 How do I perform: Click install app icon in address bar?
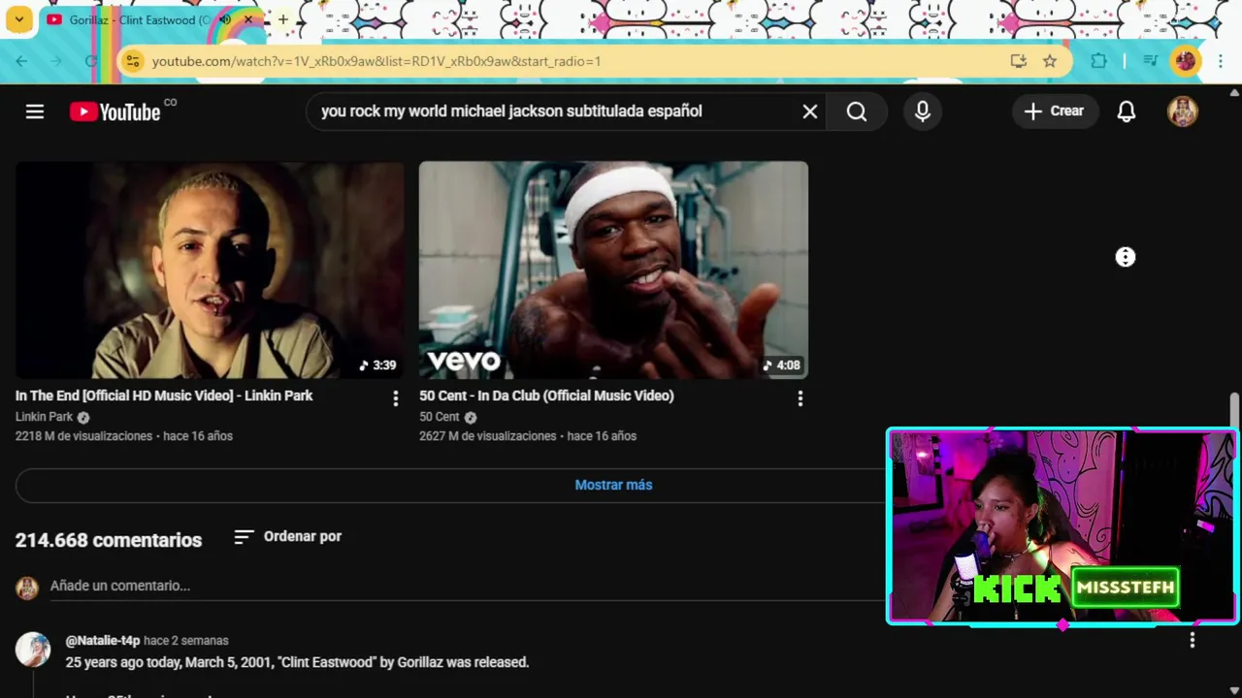(x=1018, y=61)
